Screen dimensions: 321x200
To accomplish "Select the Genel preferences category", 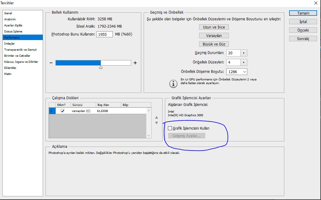I will pyautogui.click(x=8, y=13).
